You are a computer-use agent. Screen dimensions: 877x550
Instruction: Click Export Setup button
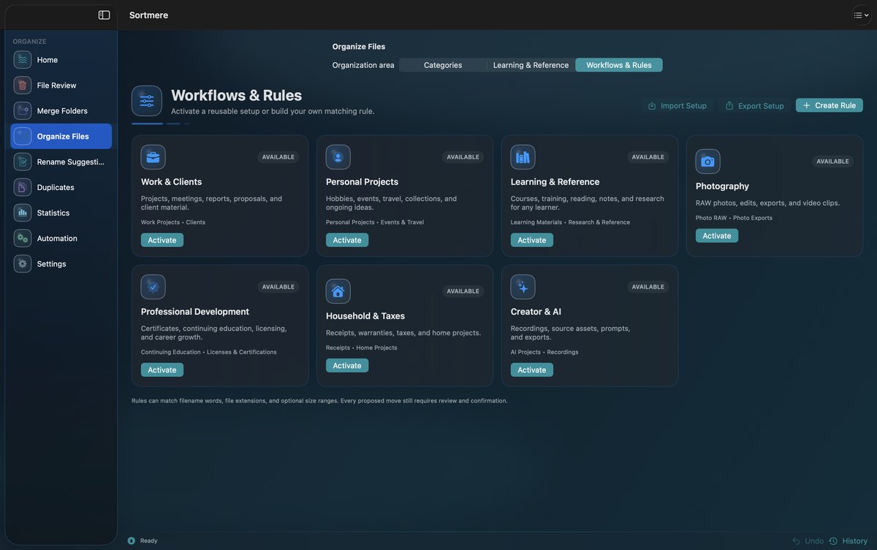[x=755, y=106]
